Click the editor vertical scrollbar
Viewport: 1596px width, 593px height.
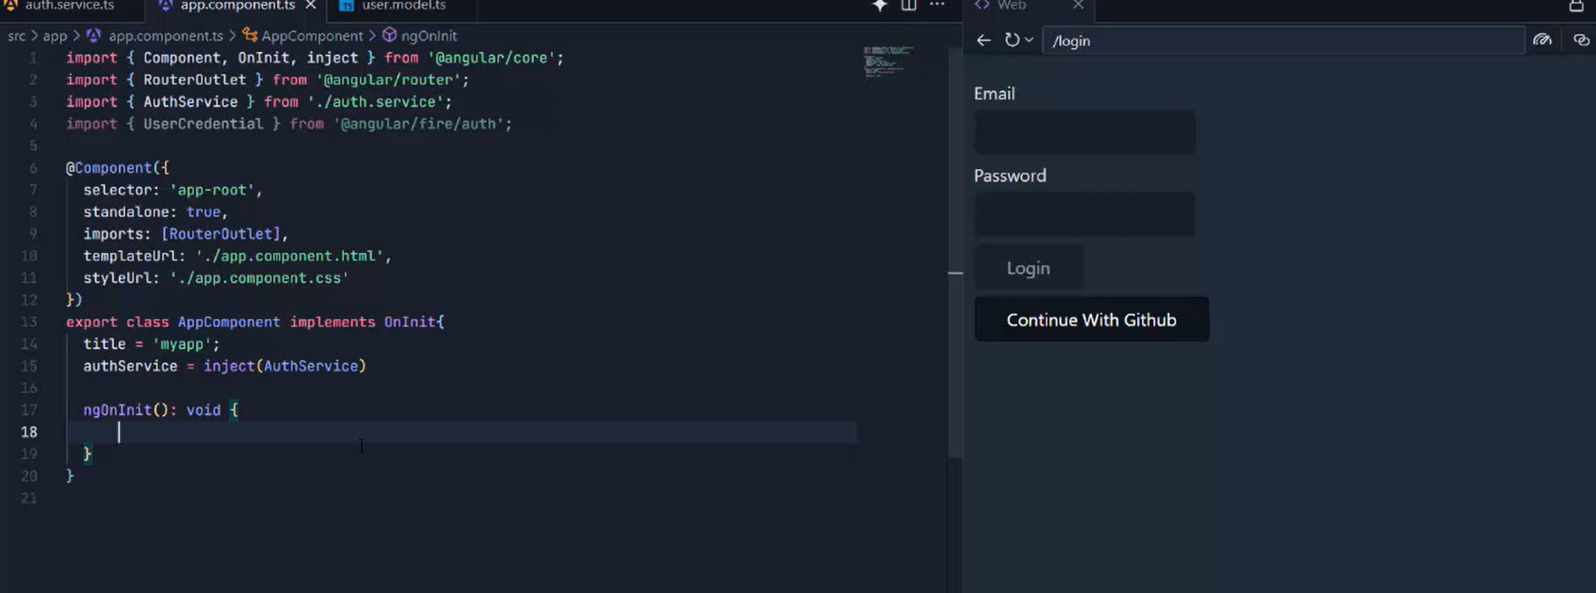click(x=955, y=251)
